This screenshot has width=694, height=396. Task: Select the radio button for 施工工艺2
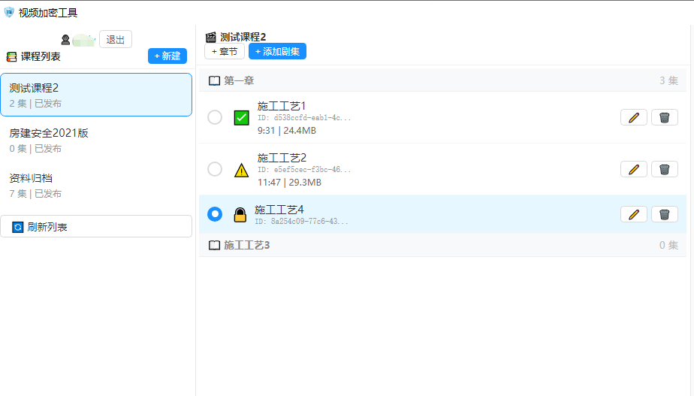tap(215, 169)
